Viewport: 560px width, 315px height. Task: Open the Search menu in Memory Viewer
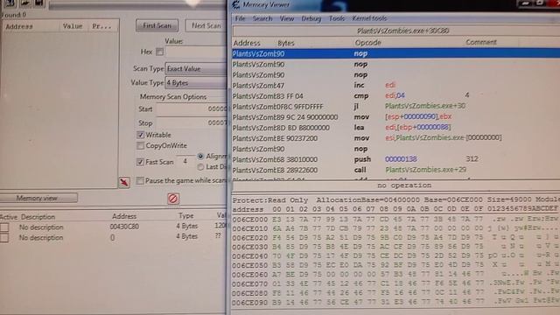(262, 18)
